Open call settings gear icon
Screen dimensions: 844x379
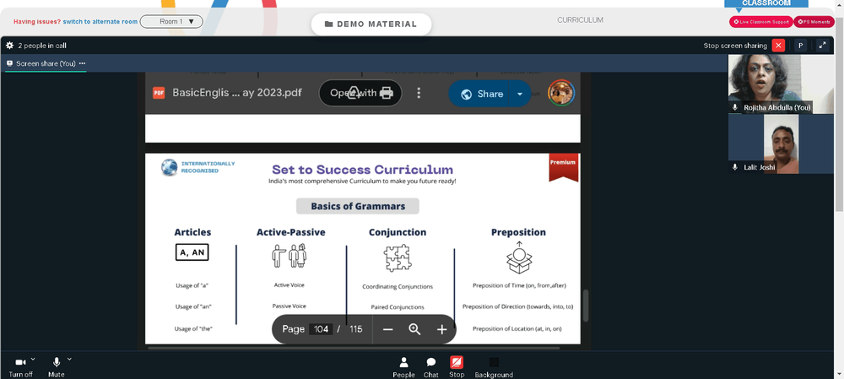pos(9,46)
